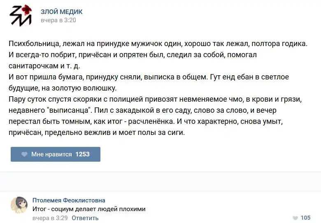The width and height of the screenshot is (321, 223).
Task: Click comment timestamp вчера в 3:29
Action: tap(50, 218)
